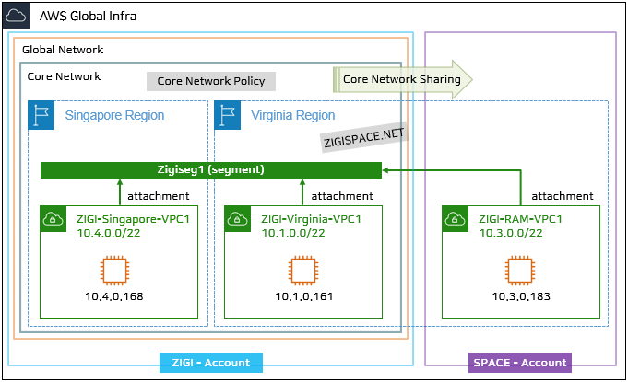
Task: Click the Zigiseg1 (segment) green bar
Action: point(211,169)
